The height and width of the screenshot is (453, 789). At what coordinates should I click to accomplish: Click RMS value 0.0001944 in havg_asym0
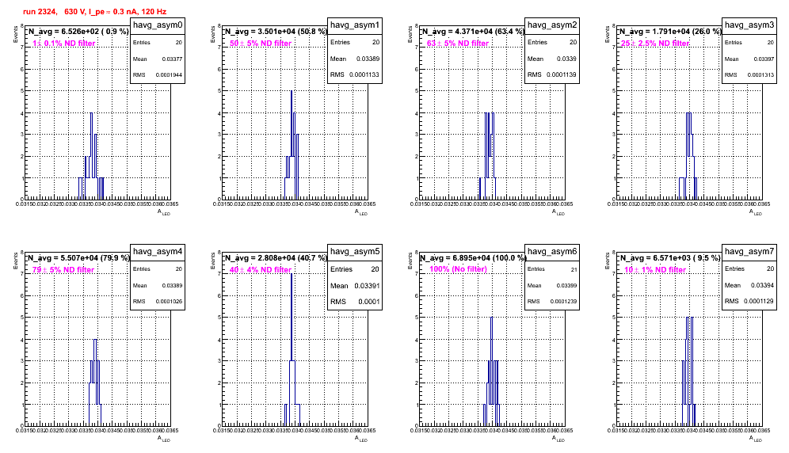pos(169,75)
